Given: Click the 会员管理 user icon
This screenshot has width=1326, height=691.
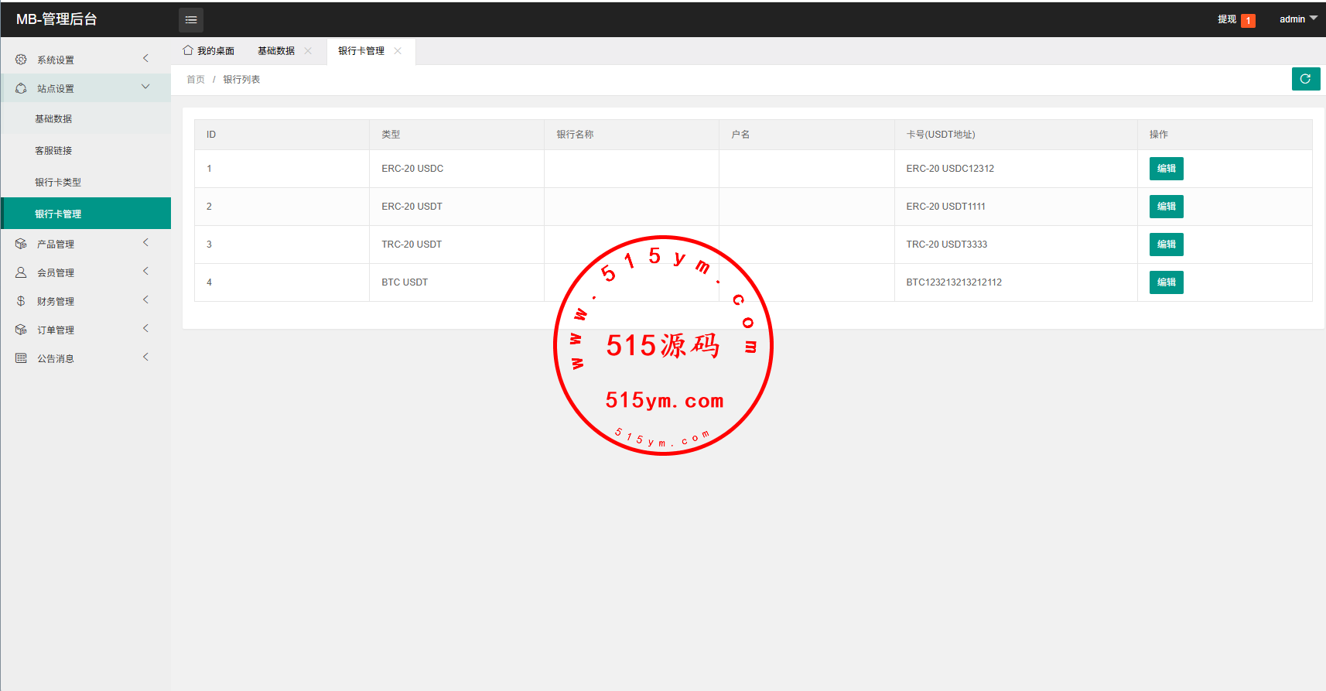Looking at the screenshot, I should tap(21, 272).
